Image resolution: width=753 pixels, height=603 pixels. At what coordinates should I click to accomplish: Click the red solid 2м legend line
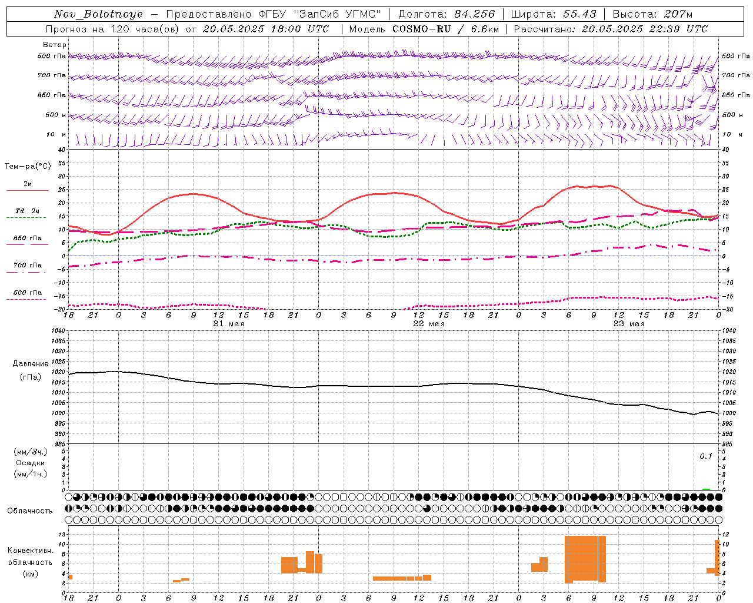(27, 190)
